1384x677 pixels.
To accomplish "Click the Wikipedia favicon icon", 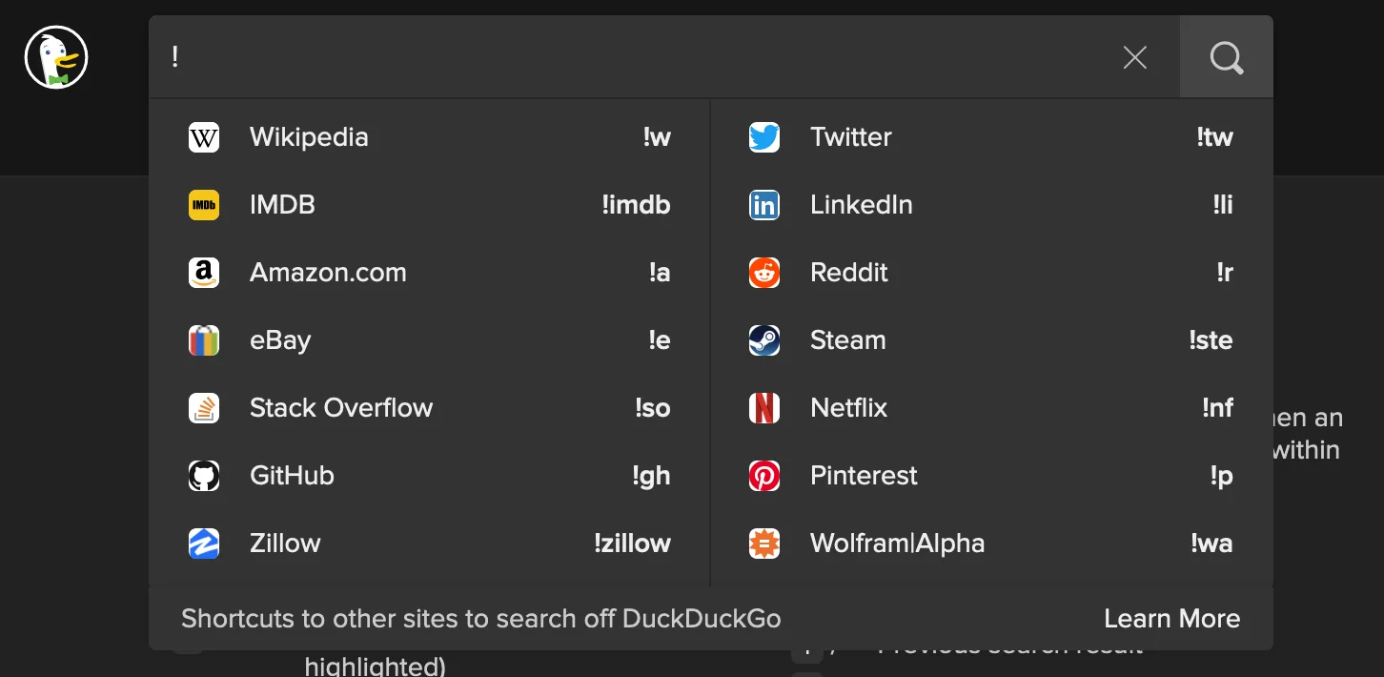I will [x=204, y=136].
